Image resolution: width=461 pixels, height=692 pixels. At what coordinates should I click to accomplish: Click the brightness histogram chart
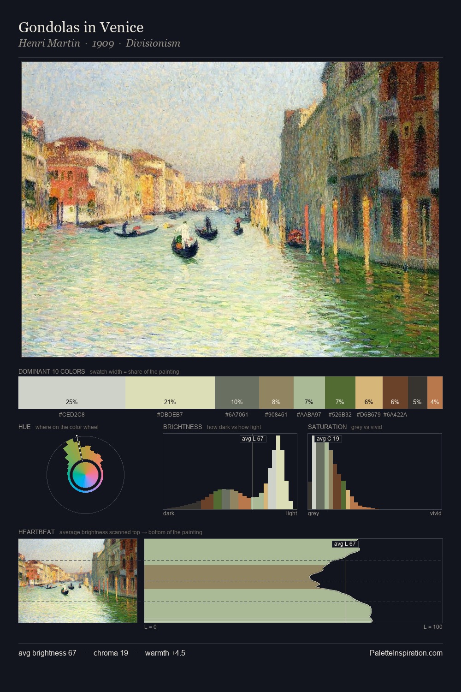pyautogui.click(x=230, y=471)
